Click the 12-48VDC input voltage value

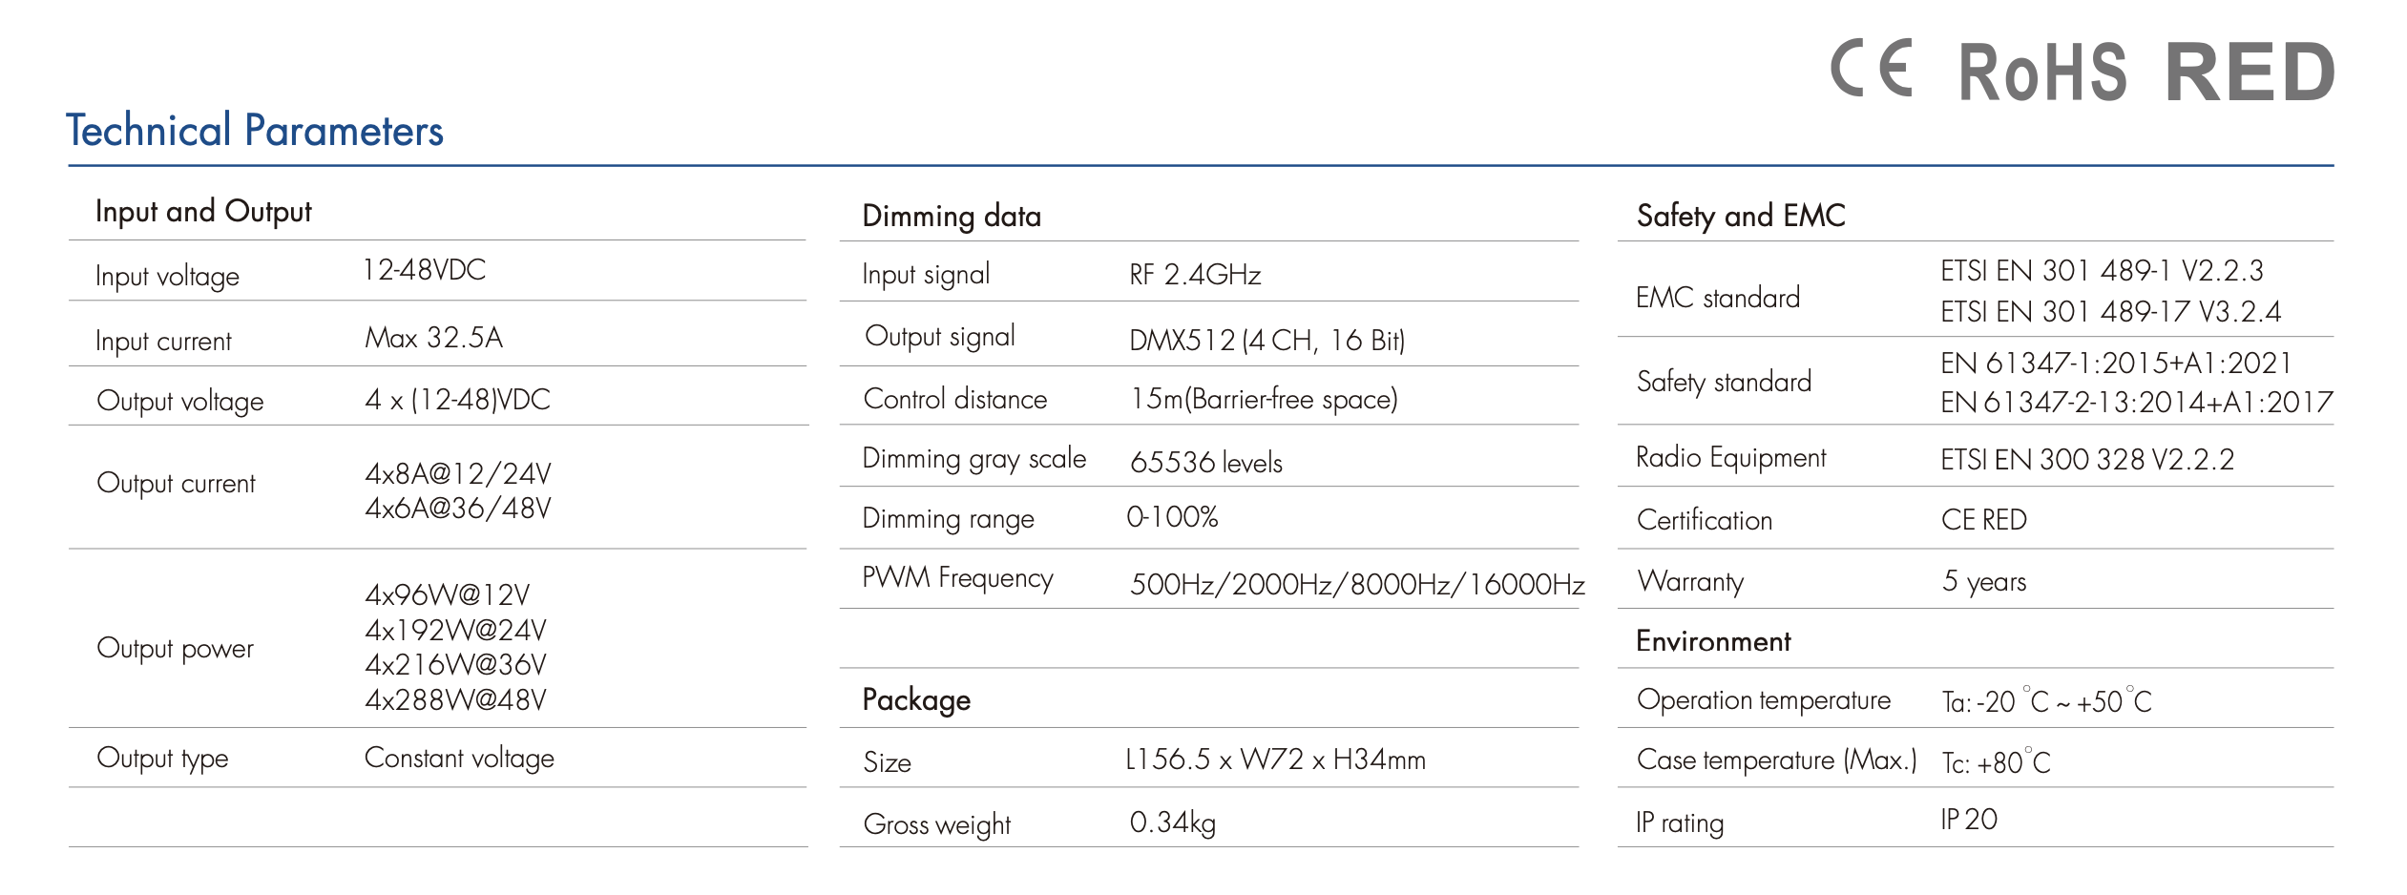click(425, 270)
